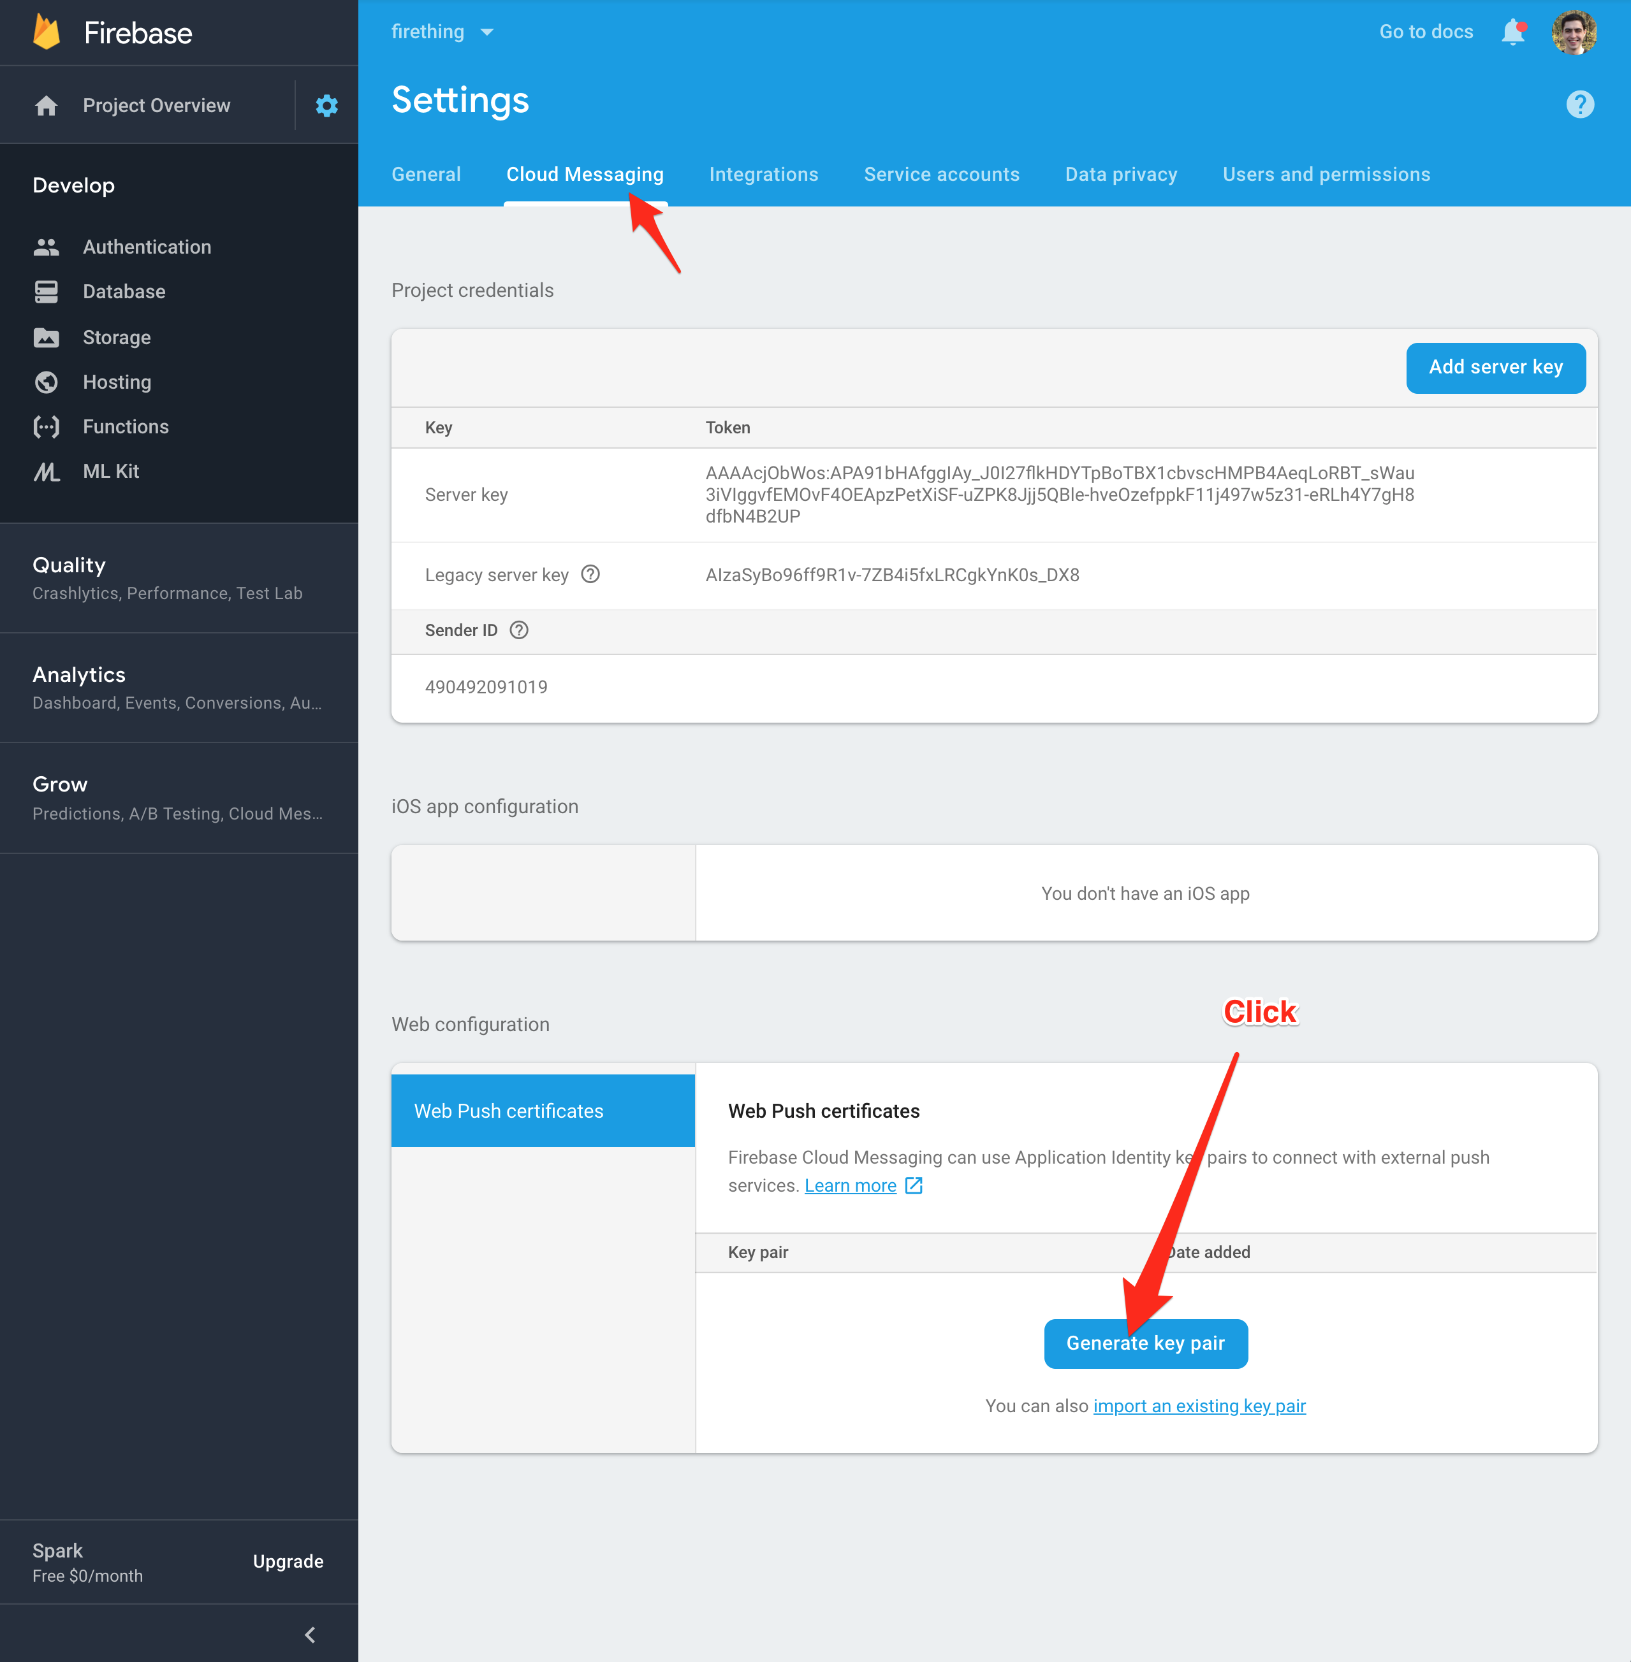Collapse the left sidebar
The width and height of the screenshot is (1631, 1662).
pyautogui.click(x=309, y=1634)
